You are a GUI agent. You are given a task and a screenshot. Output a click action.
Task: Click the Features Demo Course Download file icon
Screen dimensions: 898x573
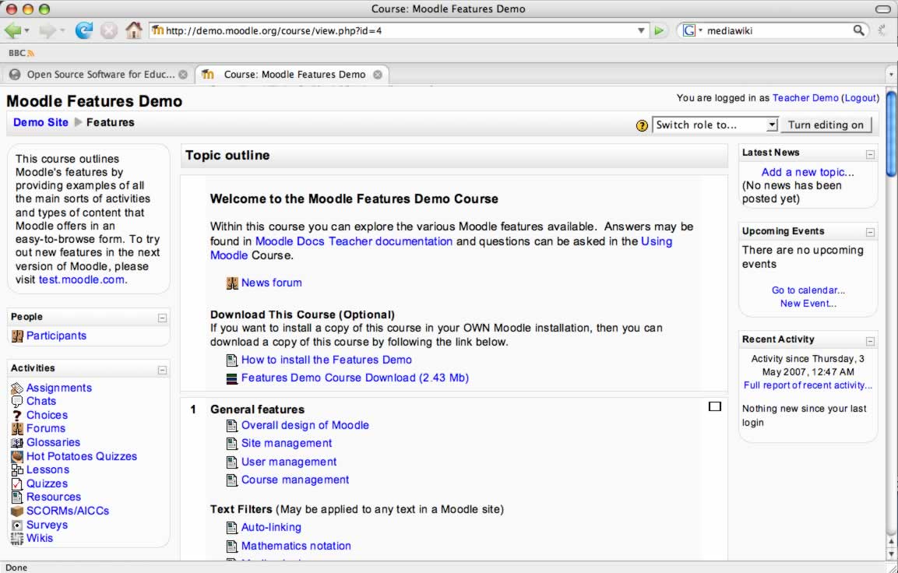click(232, 378)
